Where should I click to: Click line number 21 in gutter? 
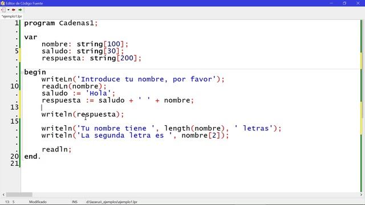pos(14,163)
